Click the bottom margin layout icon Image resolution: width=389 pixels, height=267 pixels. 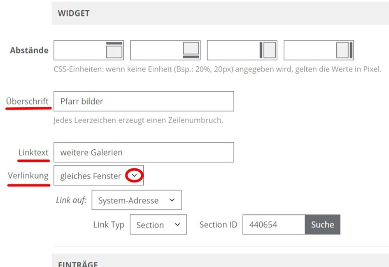point(191,50)
